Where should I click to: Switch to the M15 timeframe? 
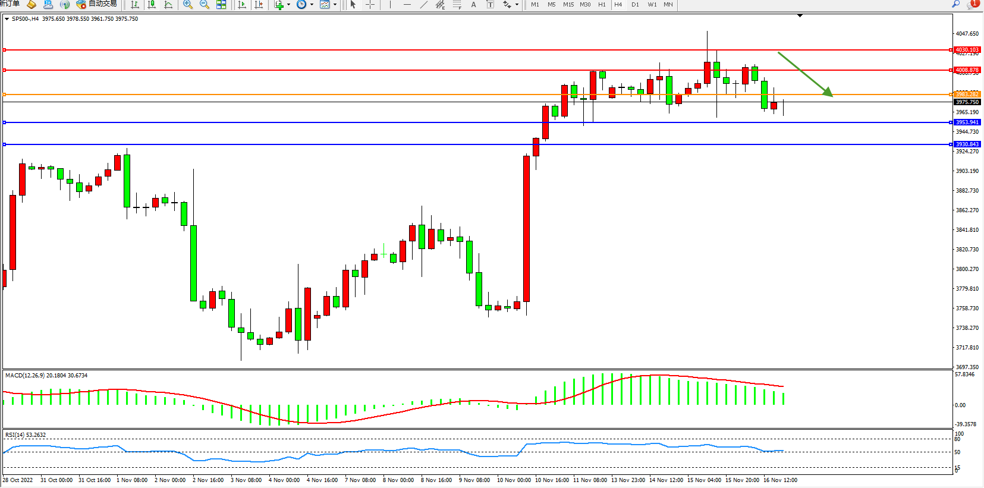pyautogui.click(x=568, y=5)
